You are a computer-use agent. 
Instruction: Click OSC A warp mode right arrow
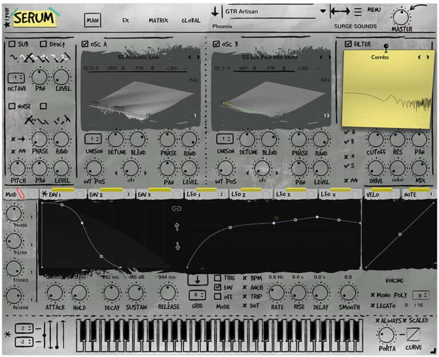click(145, 173)
